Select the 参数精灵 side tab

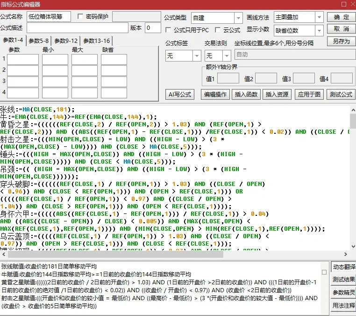pos(344,292)
